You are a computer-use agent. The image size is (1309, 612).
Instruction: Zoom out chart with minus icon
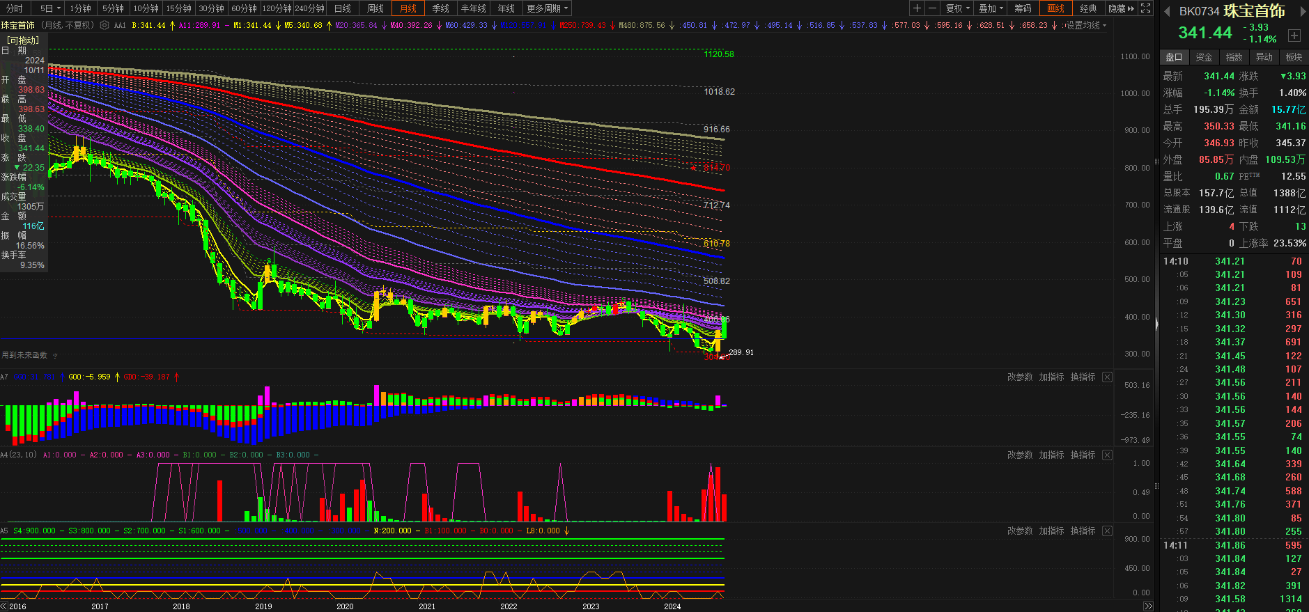point(932,8)
